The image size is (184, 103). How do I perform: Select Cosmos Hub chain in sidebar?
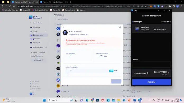(39, 35)
